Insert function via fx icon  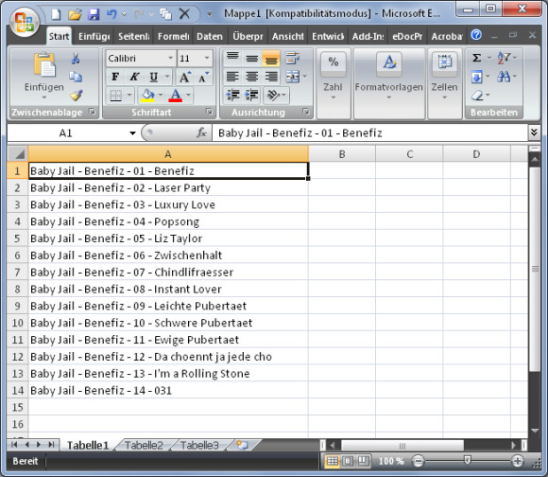click(x=201, y=132)
